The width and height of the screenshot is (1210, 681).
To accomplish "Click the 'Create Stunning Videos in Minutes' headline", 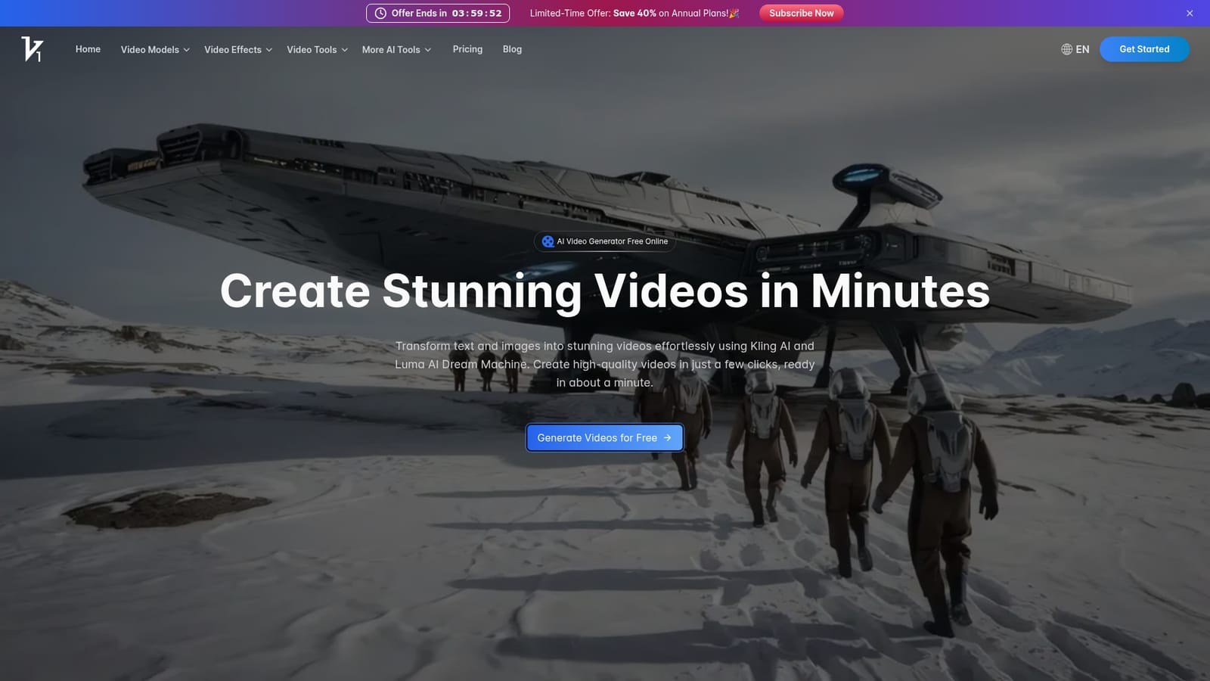I will (605, 291).
